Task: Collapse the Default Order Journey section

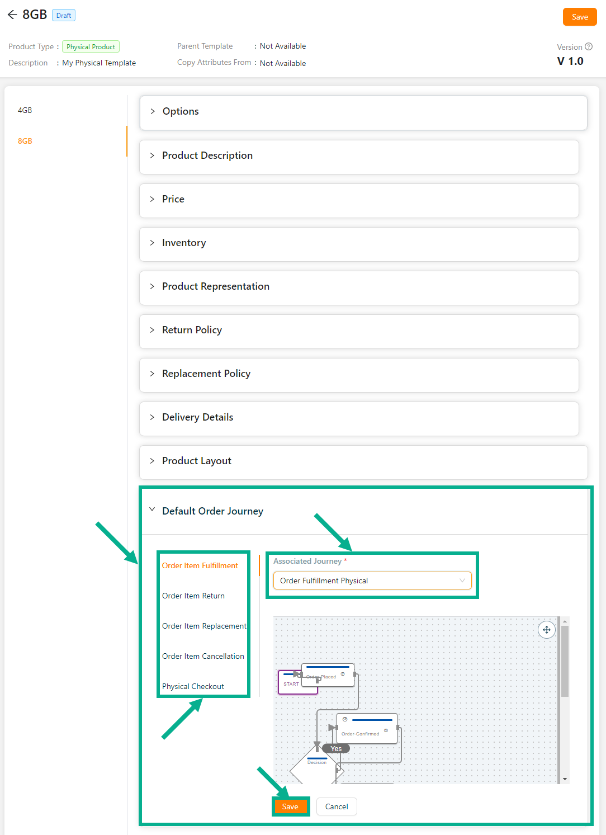Action: 152,510
